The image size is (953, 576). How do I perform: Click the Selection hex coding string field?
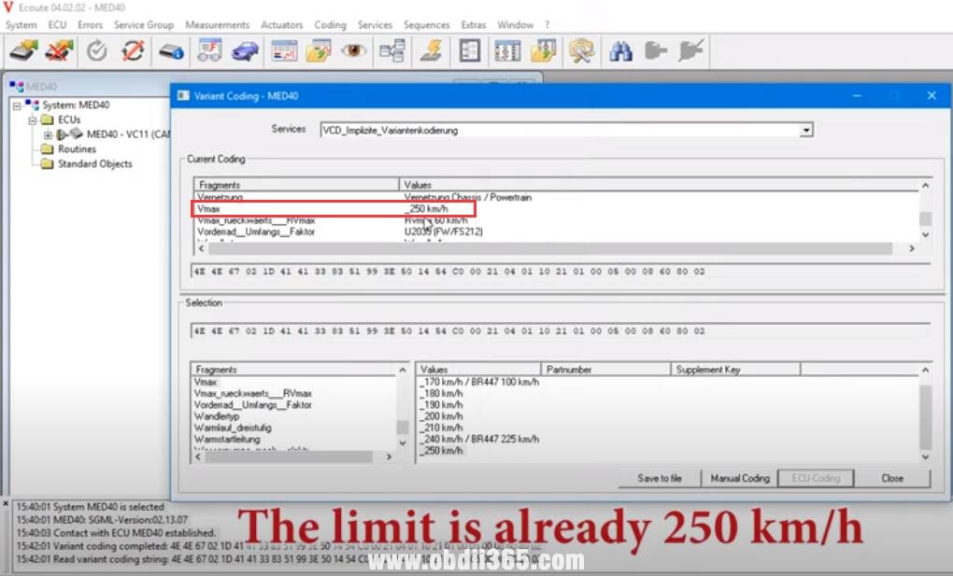click(561, 331)
